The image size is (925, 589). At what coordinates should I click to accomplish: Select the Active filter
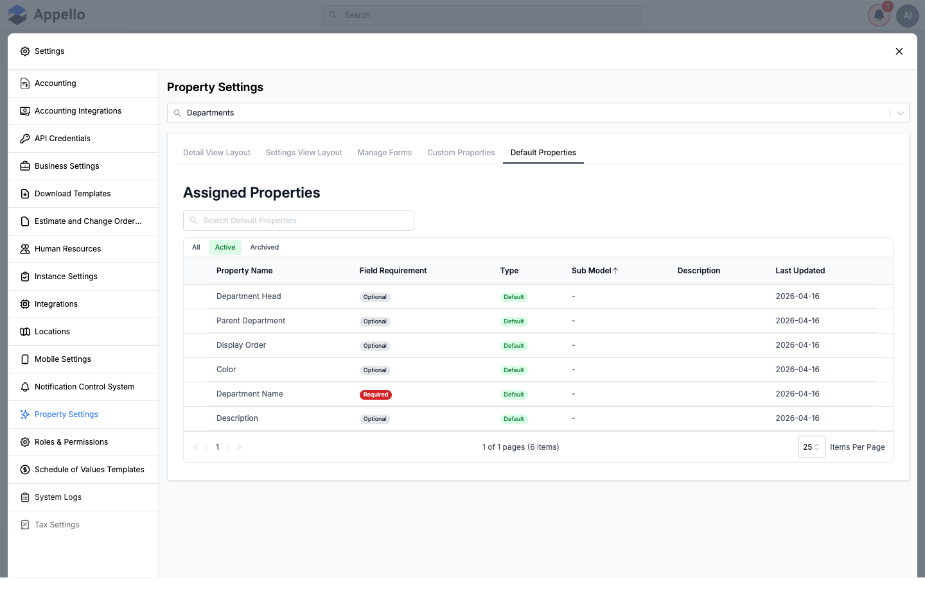point(225,248)
